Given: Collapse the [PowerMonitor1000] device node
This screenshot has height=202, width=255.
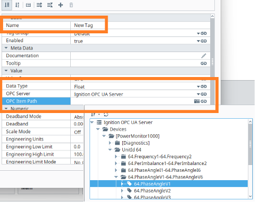Looking at the screenshot, I should [x=104, y=136].
